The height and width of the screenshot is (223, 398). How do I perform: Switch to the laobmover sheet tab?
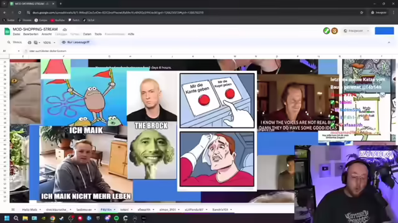pos(84,209)
